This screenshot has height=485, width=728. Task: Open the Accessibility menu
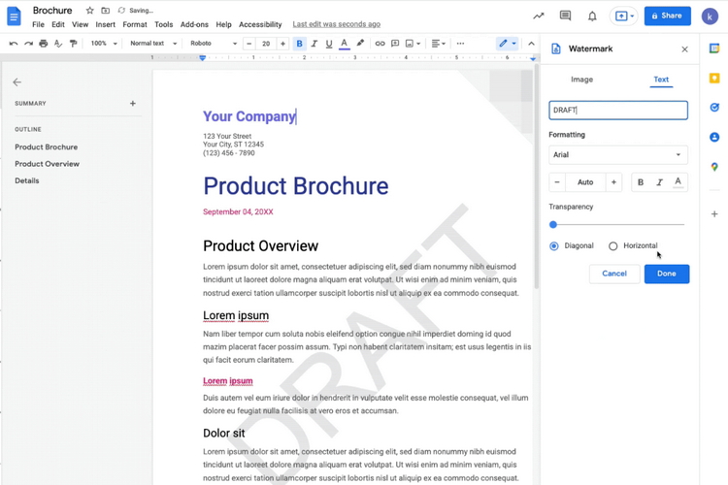[260, 24]
